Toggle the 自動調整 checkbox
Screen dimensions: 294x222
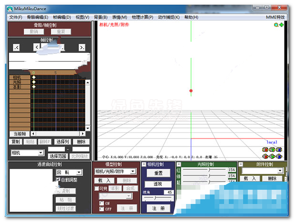point(58,180)
